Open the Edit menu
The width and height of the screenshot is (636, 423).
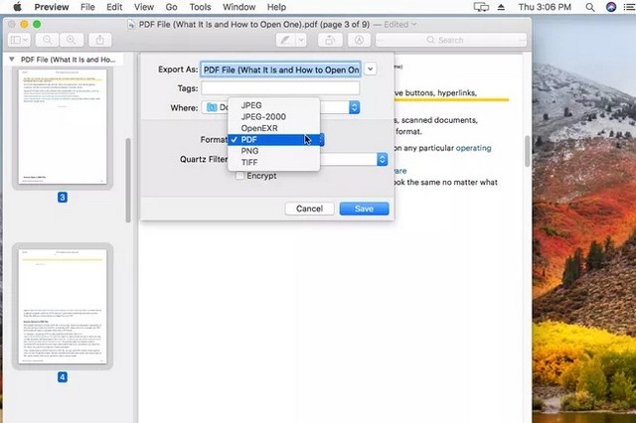pyautogui.click(x=114, y=7)
